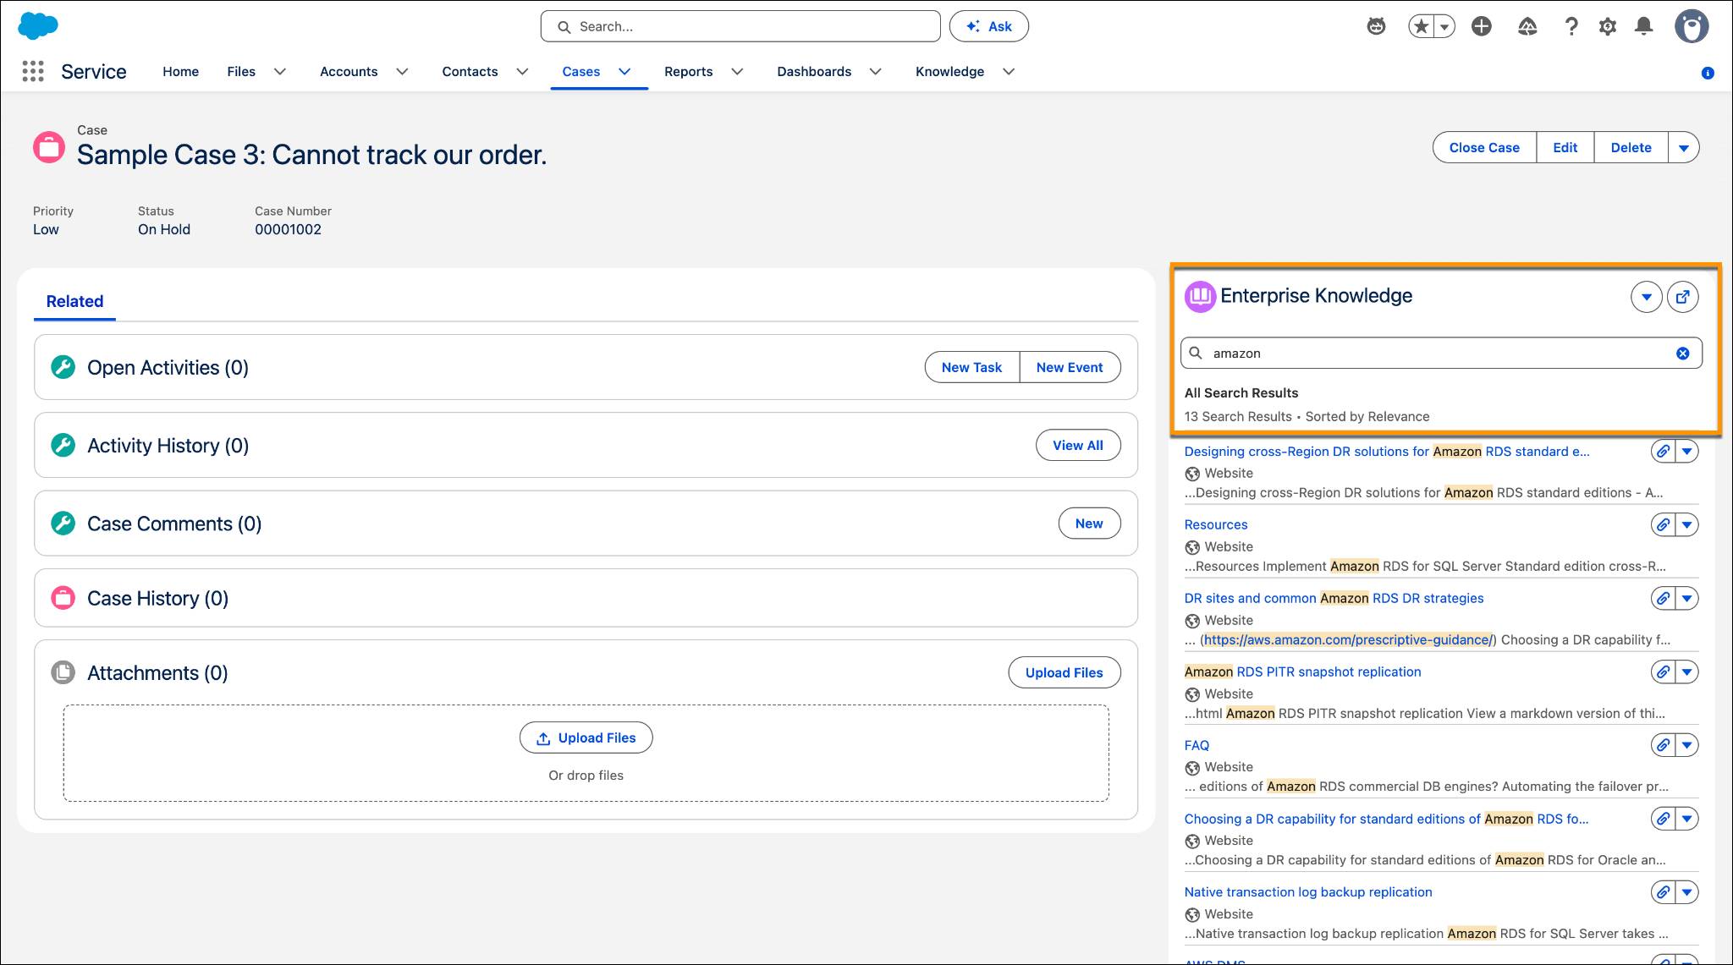The height and width of the screenshot is (965, 1733).
Task: Attach DR sites and common Amazon article
Action: (1663, 598)
